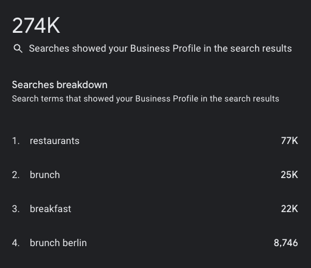
Task: Open the 'brunch' search term
Action: pos(45,175)
